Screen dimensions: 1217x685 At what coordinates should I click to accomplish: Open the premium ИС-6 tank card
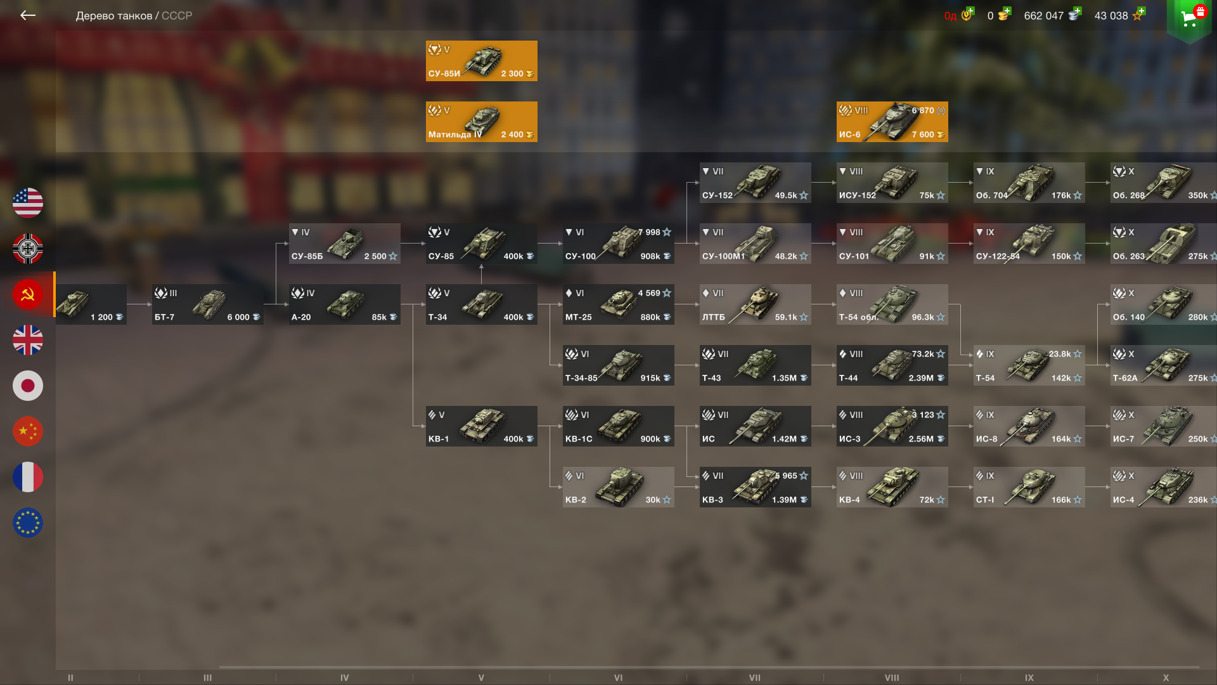892,122
